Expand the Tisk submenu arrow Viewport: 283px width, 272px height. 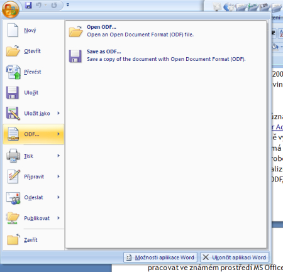click(x=58, y=156)
